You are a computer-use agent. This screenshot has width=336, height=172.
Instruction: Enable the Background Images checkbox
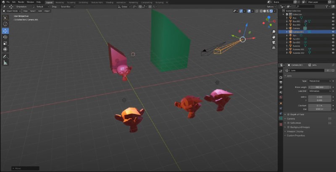pyautogui.click(x=289, y=127)
